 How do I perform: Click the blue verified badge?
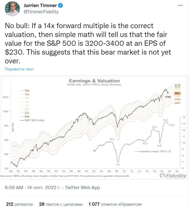[x=61, y=5]
